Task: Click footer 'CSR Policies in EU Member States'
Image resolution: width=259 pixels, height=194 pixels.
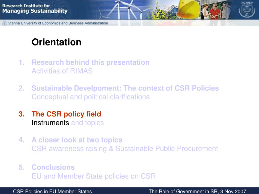Action: click(x=52, y=191)
